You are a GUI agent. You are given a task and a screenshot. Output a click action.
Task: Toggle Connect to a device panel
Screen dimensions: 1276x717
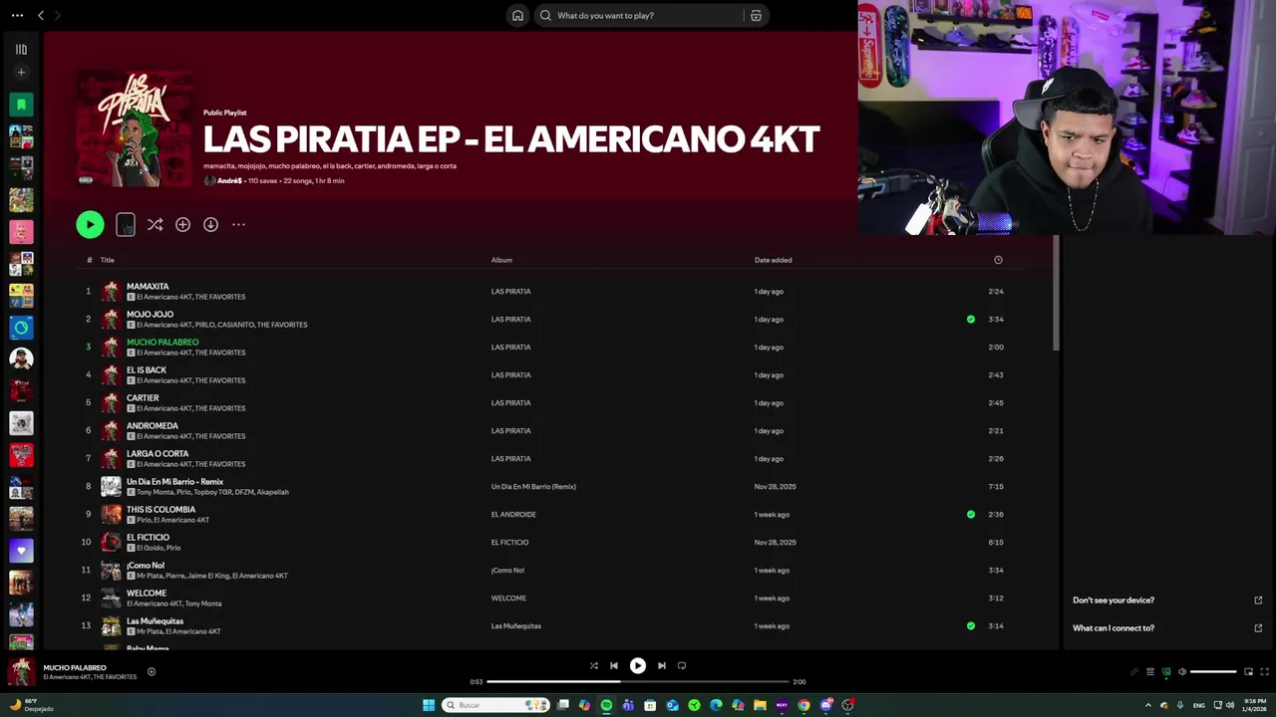click(1166, 672)
